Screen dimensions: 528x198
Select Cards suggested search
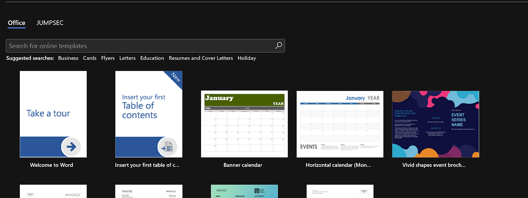point(90,58)
